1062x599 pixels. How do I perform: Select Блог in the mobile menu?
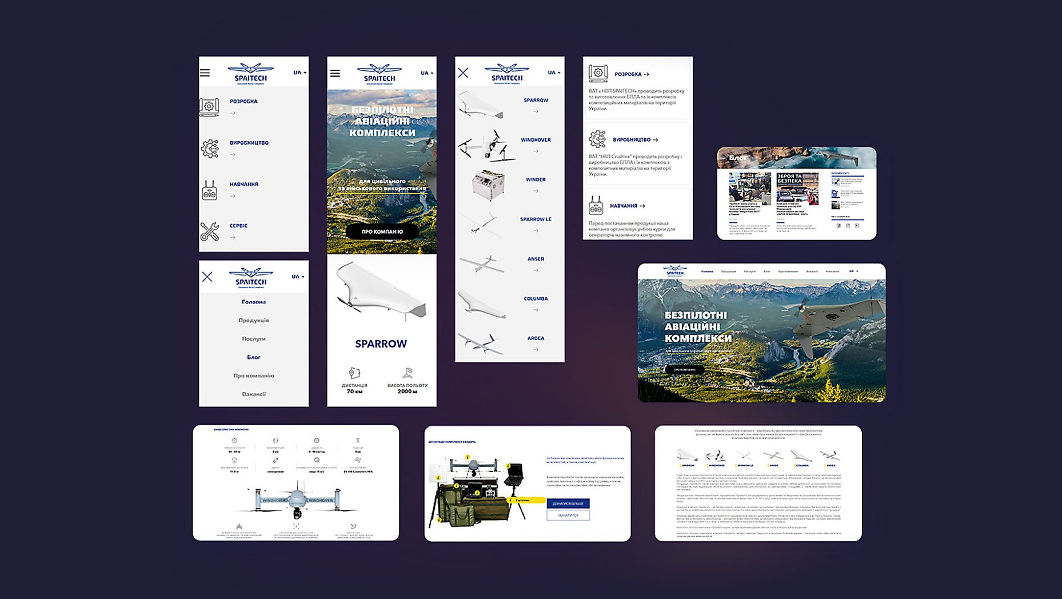coord(254,357)
